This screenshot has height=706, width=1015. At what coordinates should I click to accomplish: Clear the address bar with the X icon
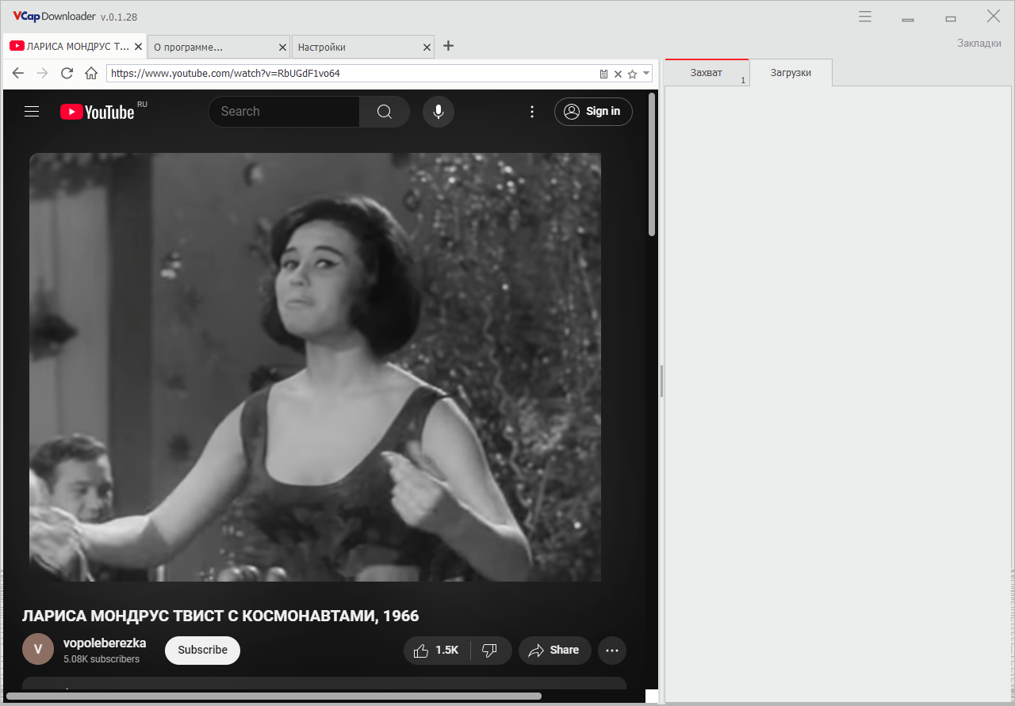coord(618,74)
